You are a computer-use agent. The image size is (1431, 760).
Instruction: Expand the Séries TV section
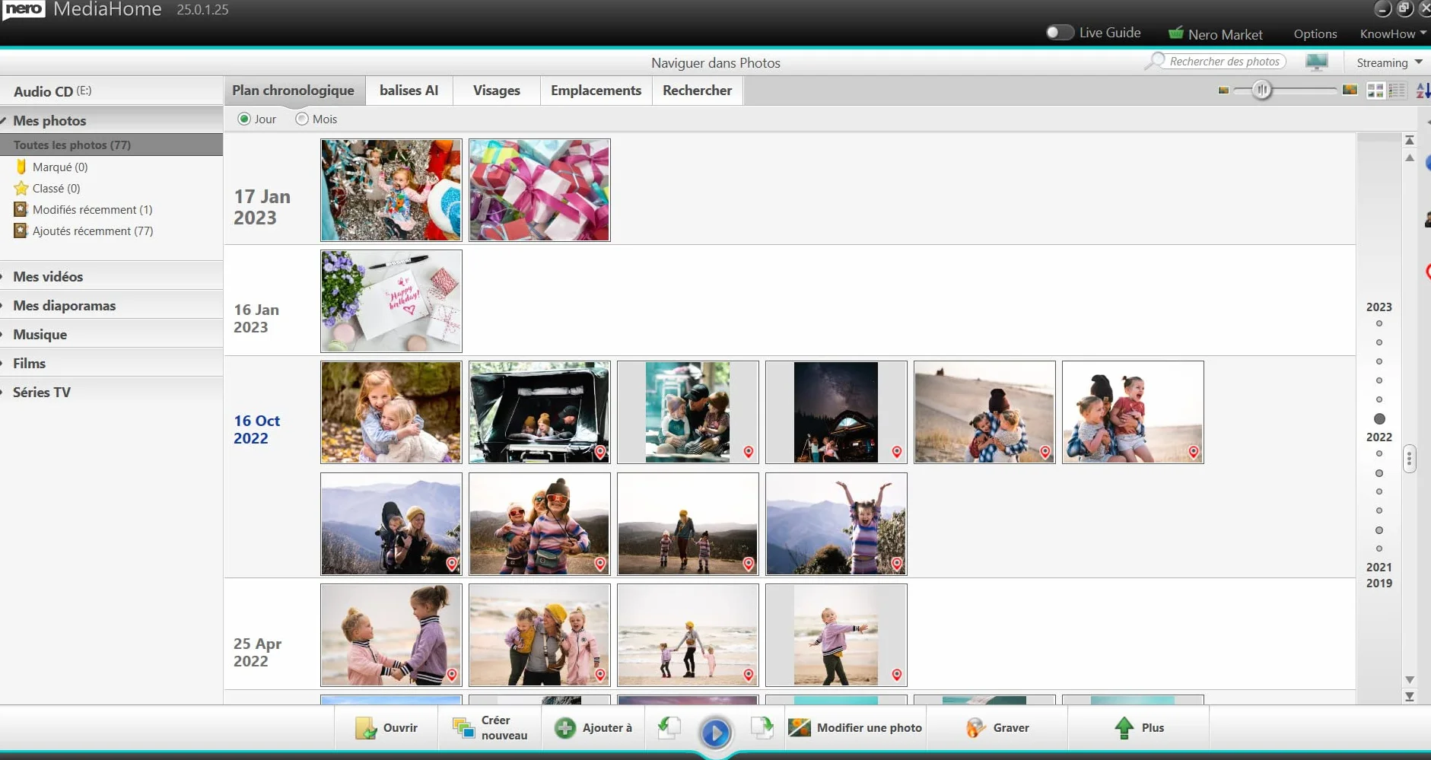coord(111,392)
